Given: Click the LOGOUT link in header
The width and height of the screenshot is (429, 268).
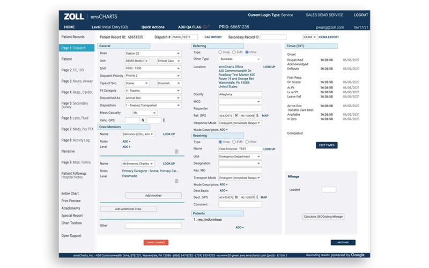Looking at the screenshot, I should coord(361,15).
